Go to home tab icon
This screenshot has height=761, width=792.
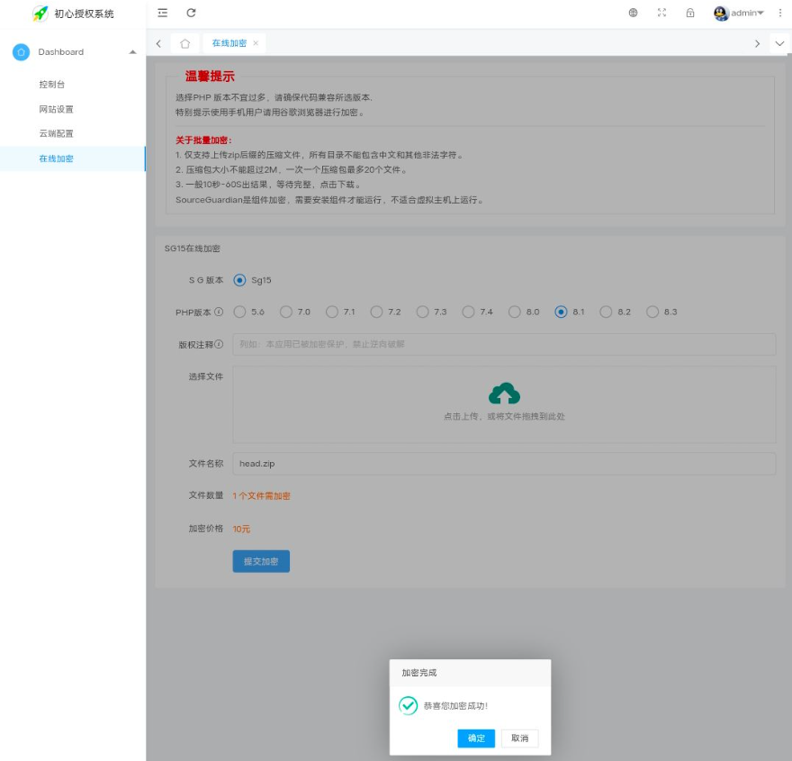pos(184,43)
